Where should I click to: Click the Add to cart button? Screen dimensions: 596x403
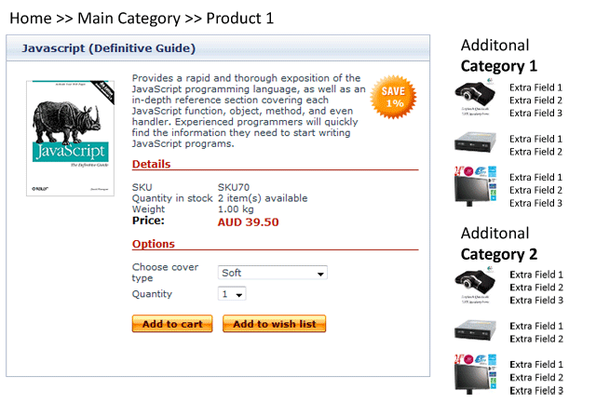(172, 324)
